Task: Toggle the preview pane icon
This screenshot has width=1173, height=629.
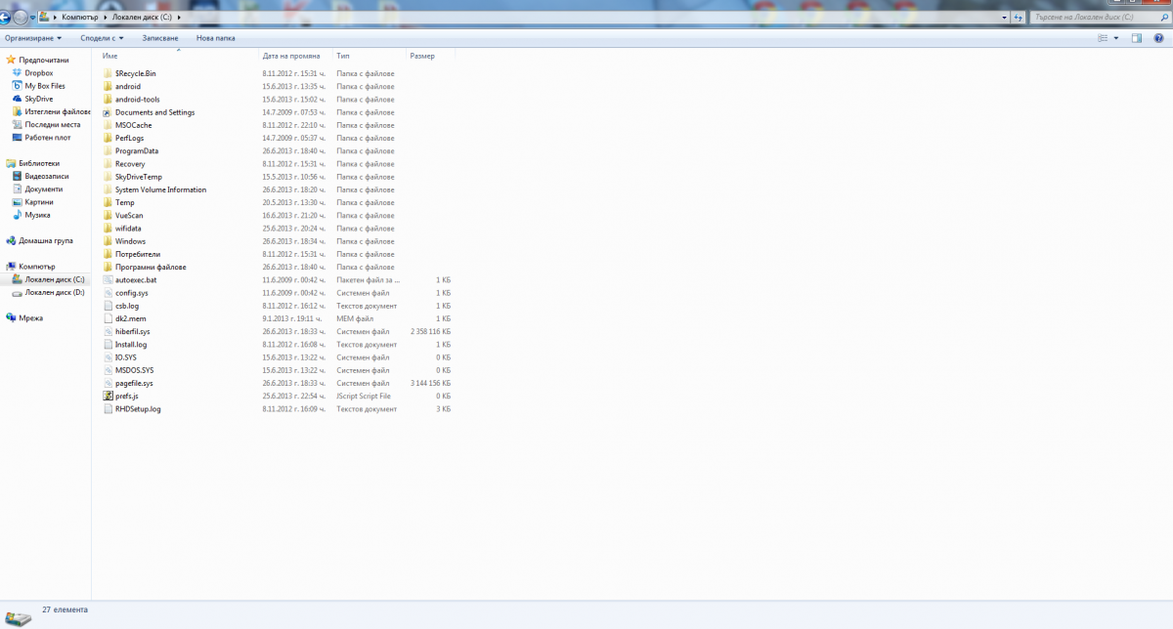Action: click(x=1137, y=38)
